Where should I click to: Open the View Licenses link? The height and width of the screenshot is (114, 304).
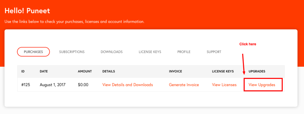(x=224, y=85)
